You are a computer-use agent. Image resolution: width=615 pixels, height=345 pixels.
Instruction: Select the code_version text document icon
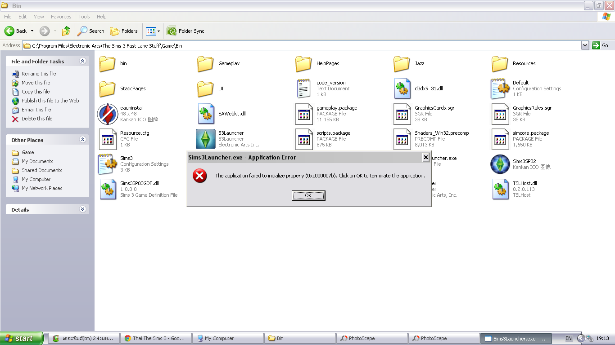click(x=303, y=88)
